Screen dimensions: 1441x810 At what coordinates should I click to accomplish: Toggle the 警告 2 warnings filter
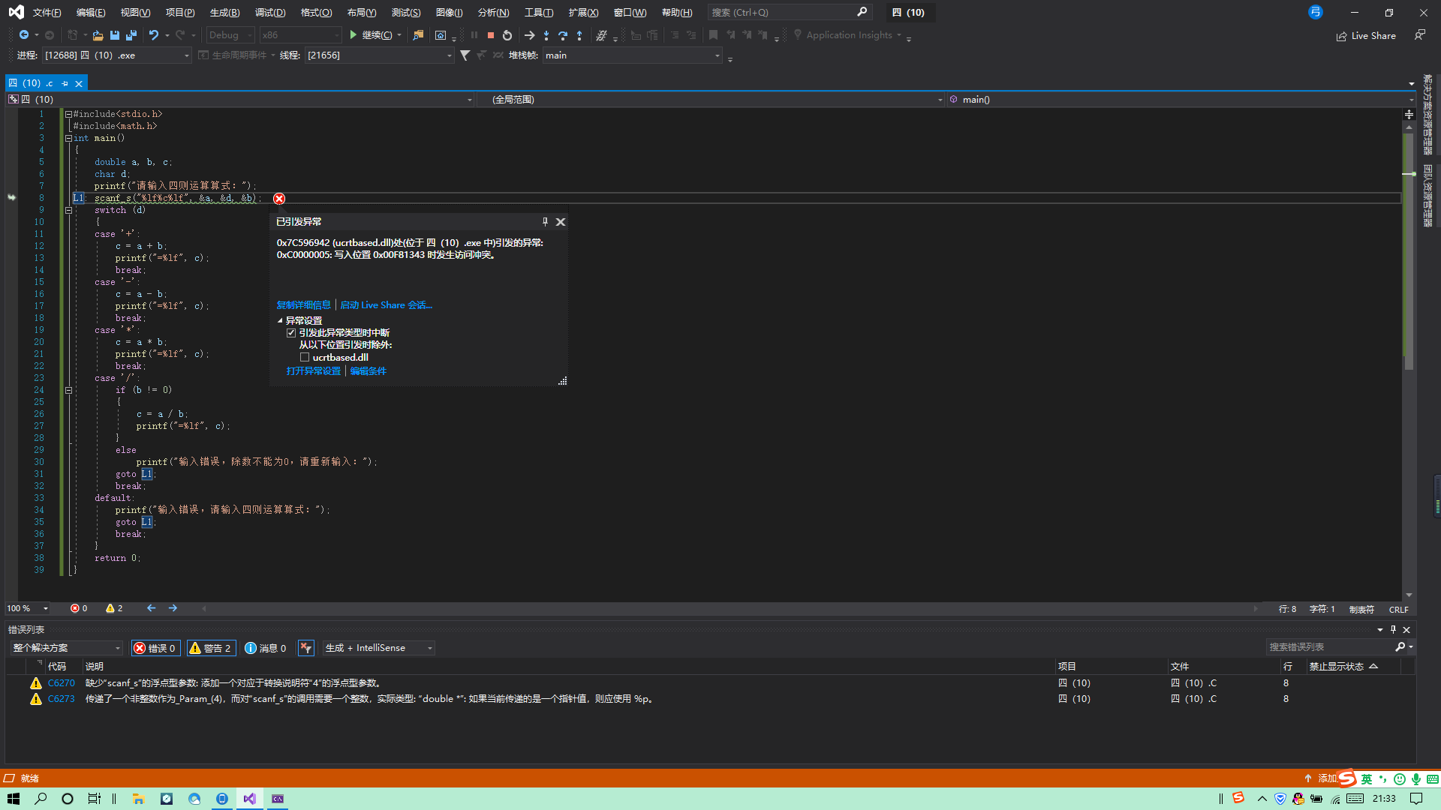coord(211,648)
